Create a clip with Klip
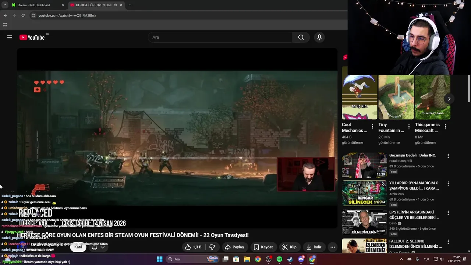The height and width of the screenshot is (265, 471). [289, 247]
